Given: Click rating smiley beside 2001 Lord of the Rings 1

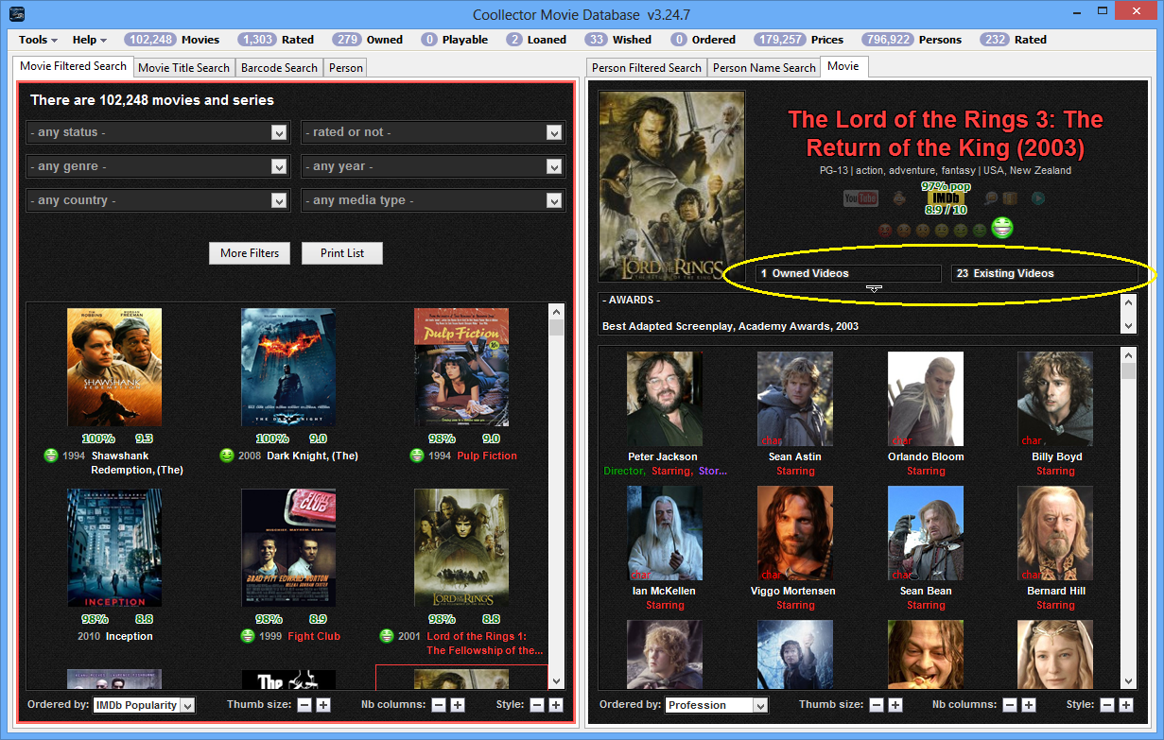Looking at the screenshot, I should (387, 636).
